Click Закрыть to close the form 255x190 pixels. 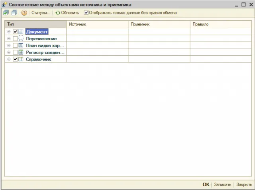pyautogui.click(x=244, y=184)
